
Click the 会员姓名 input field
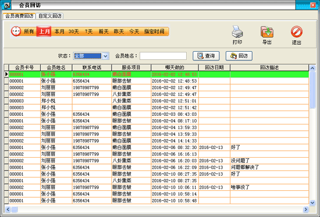(x=163, y=56)
